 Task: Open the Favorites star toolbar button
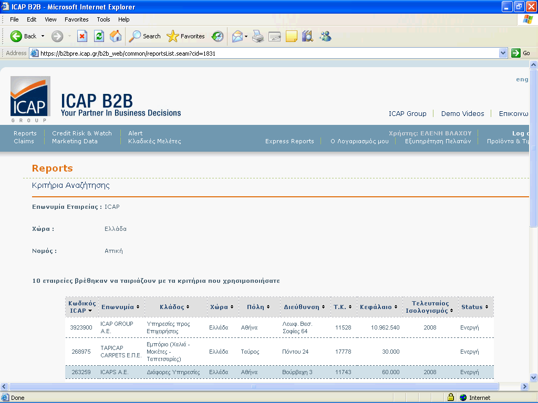[x=185, y=36]
